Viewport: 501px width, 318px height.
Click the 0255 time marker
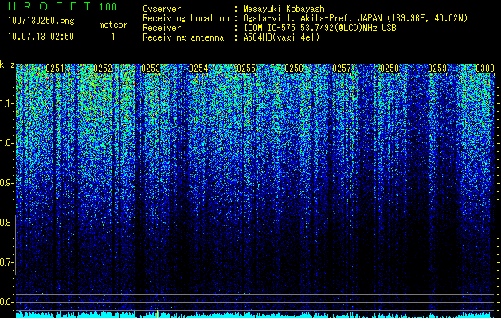click(x=246, y=68)
